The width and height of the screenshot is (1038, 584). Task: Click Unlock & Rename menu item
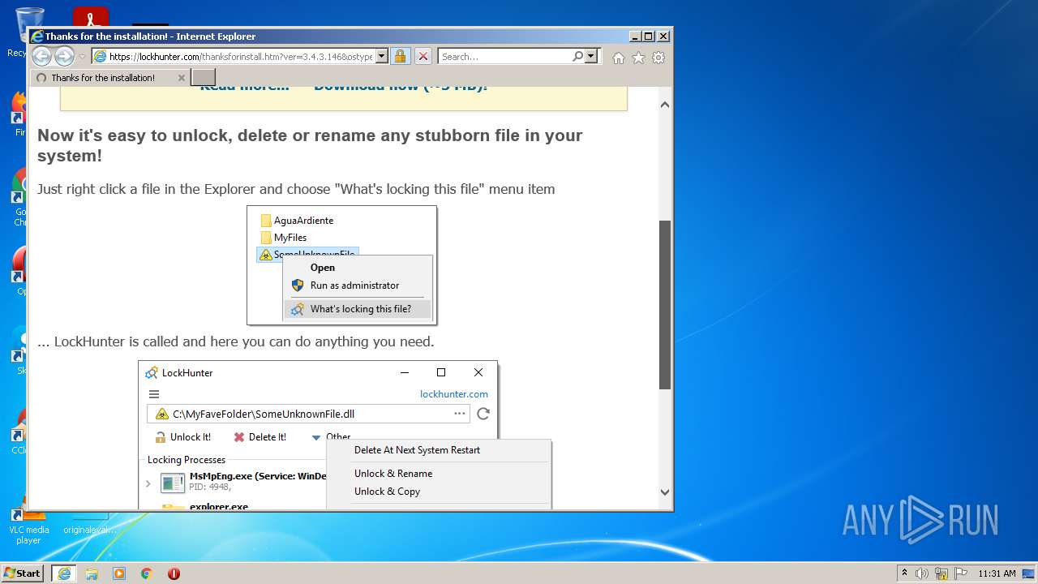coord(393,474)
